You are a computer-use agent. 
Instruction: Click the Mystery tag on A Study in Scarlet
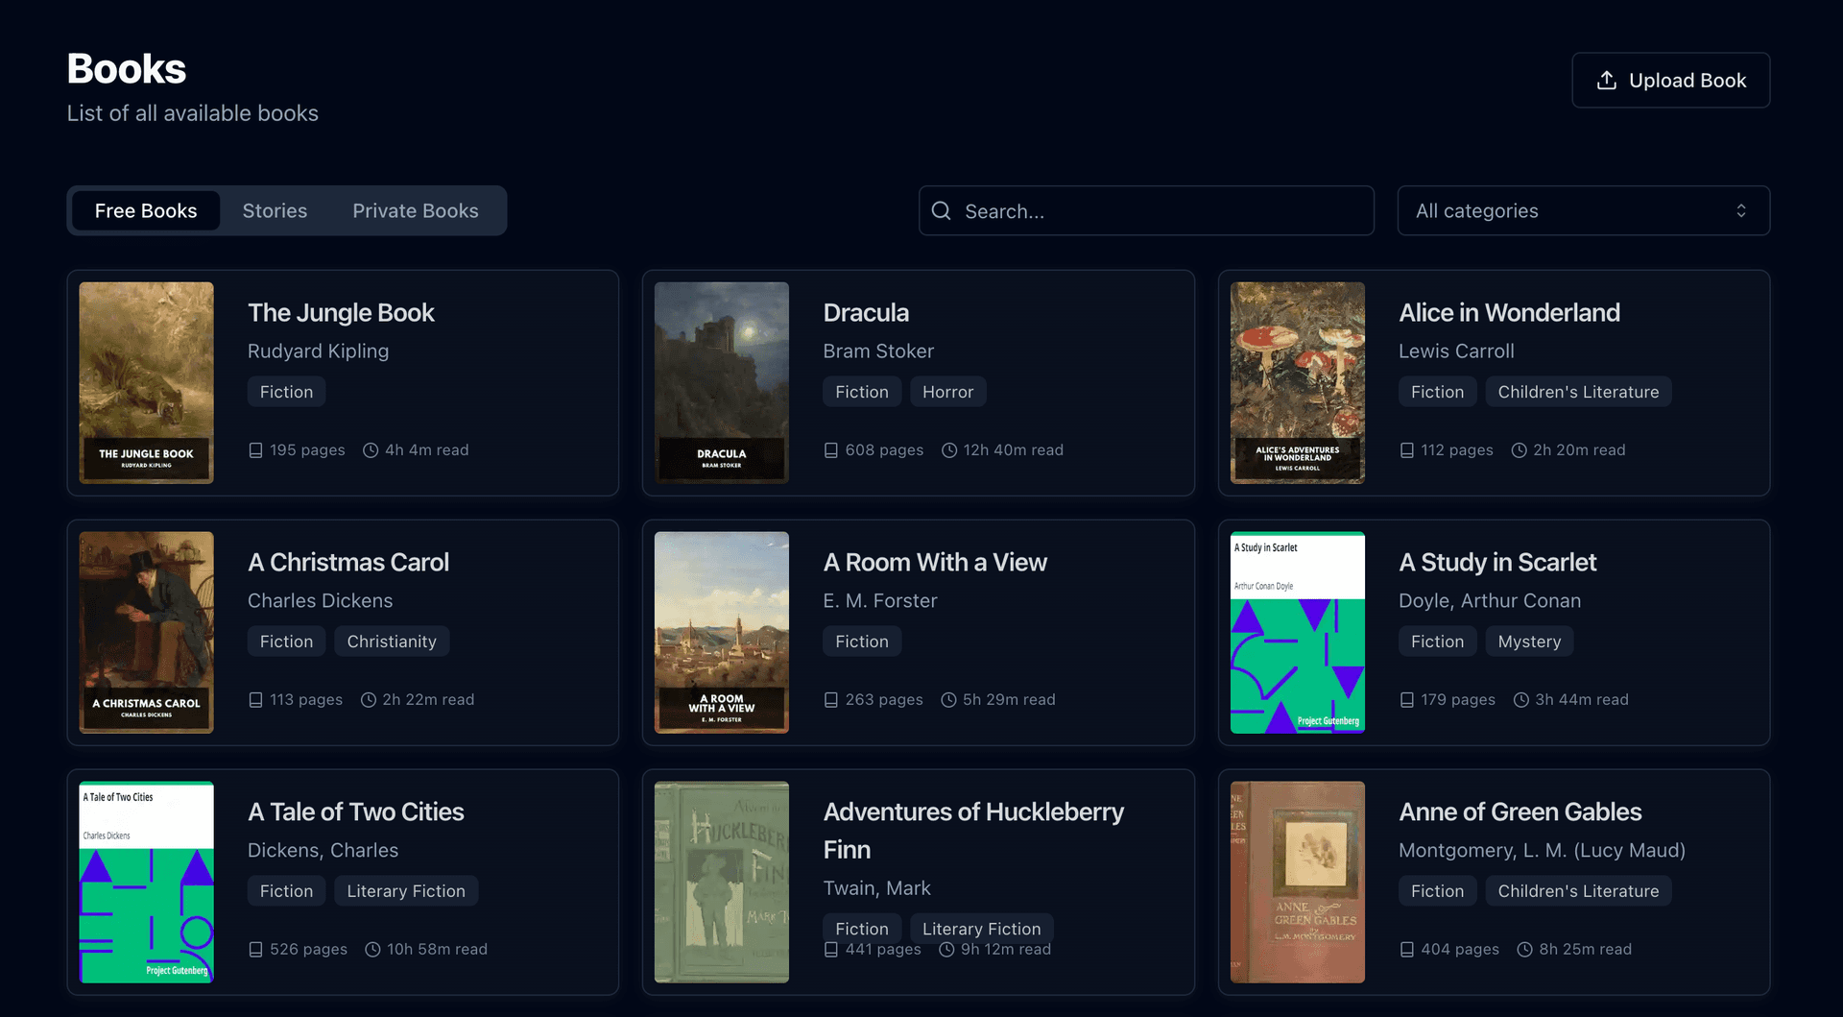click(x=1528, y=642)
